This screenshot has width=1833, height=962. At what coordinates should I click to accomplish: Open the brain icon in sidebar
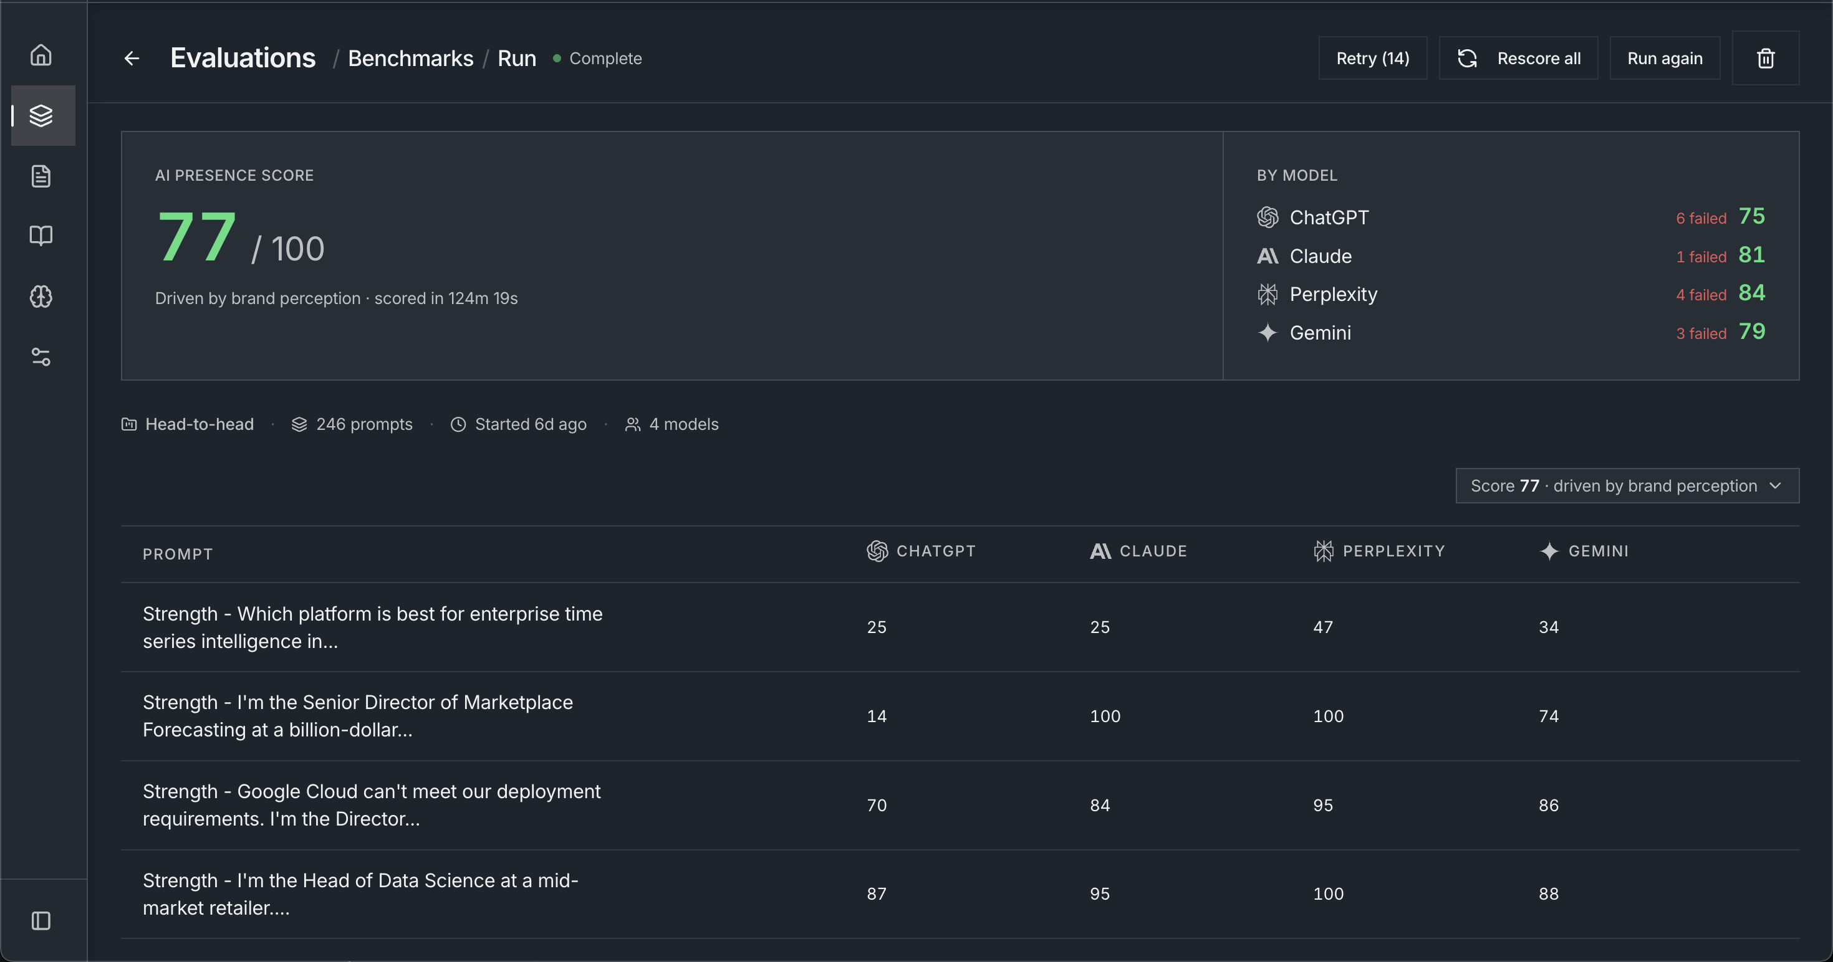(41, 296)
